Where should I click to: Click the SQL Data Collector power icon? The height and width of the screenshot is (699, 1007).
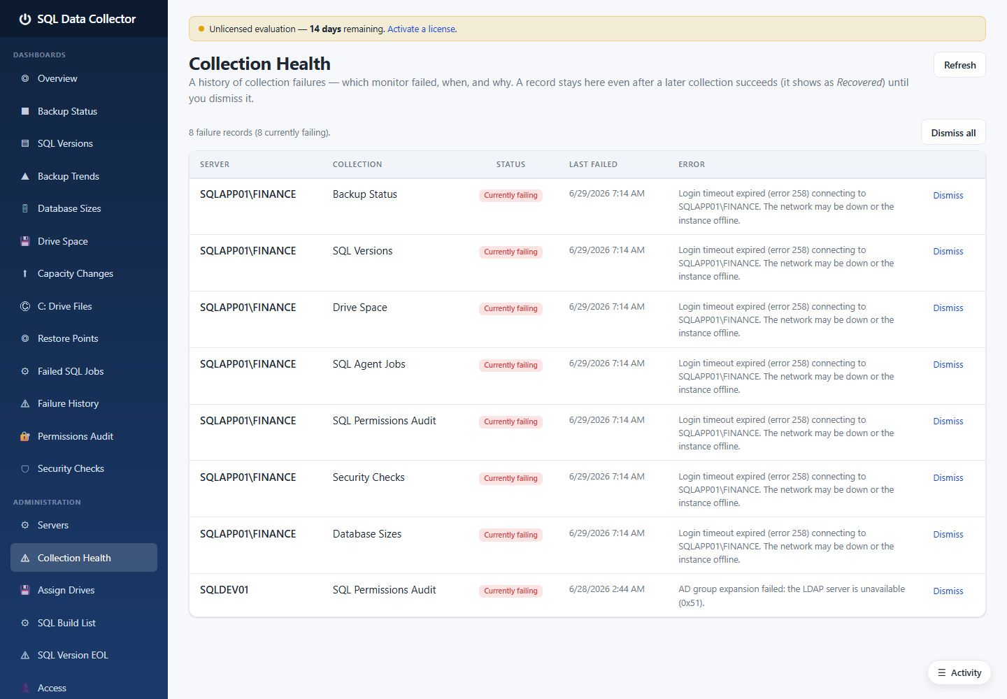(x=25, y=19)
